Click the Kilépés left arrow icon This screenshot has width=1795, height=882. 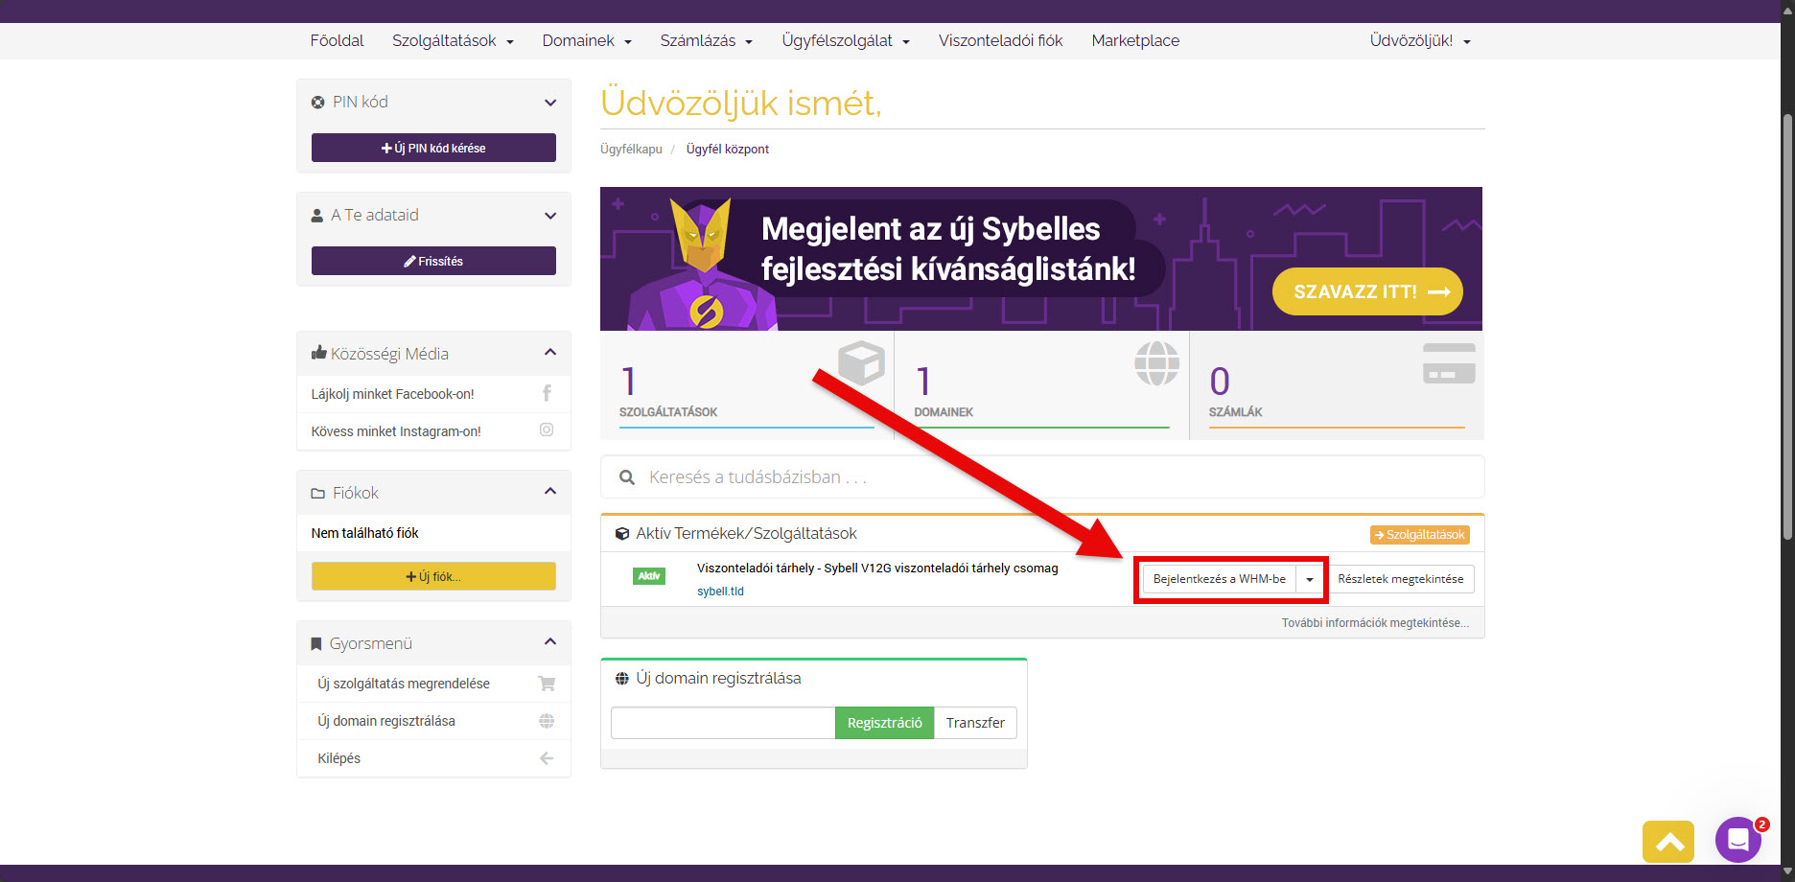tap(547, 758)
